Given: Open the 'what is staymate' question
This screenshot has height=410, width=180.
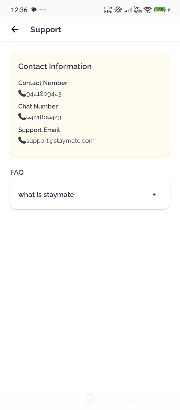Looking at the screenshot, I should click(46, 194).
